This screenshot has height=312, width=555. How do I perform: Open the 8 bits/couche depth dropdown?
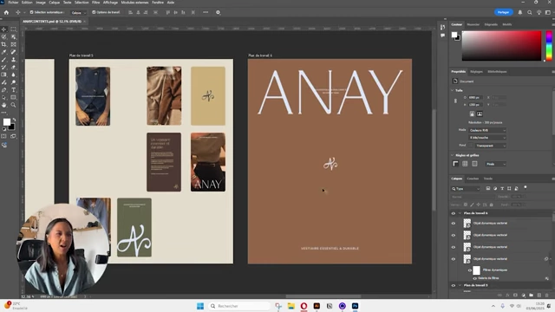pyautogui.click(x=487, y=138)
